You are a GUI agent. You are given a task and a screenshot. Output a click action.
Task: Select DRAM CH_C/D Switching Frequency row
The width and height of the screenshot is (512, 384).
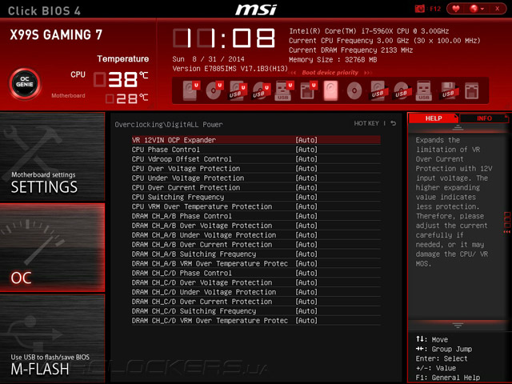pos(256,311)
